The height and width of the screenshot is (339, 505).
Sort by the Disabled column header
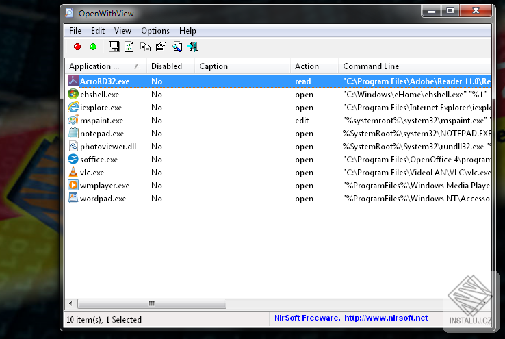pos(170,66)
